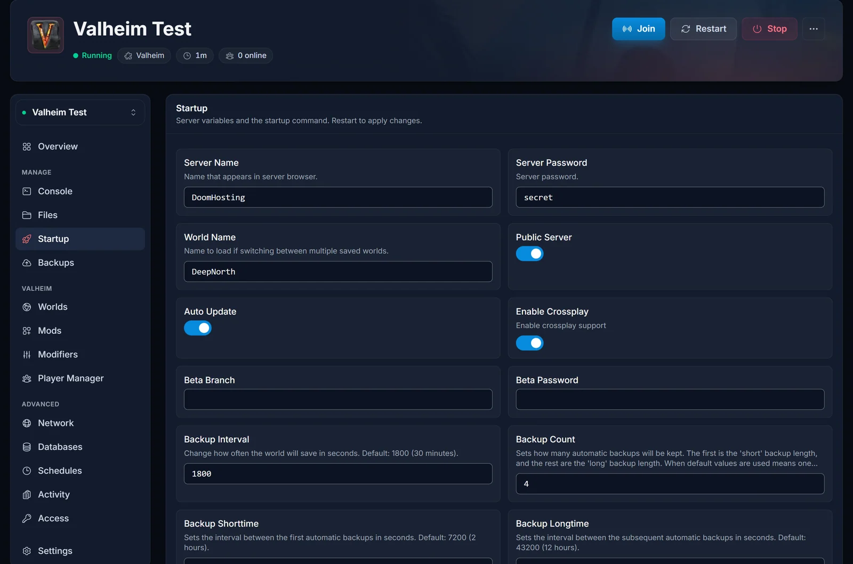The height and width of the screenshot is (564, 853).
Task: Click the Console terminal icon
Action: (x=27, y=191)
